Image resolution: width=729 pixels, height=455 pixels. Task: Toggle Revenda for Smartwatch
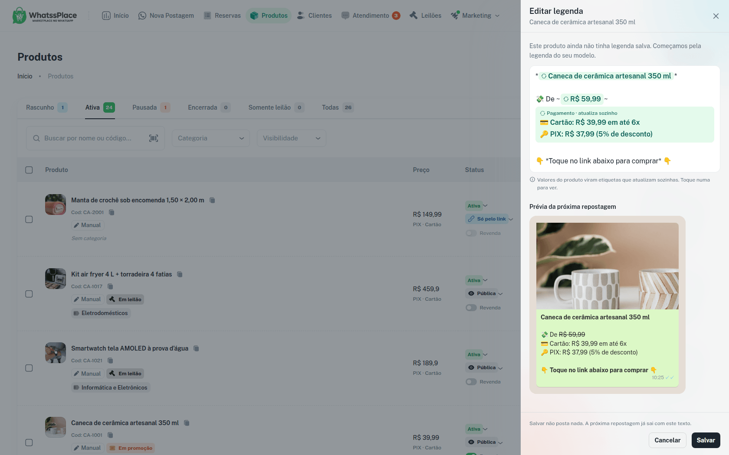point(471,382)
